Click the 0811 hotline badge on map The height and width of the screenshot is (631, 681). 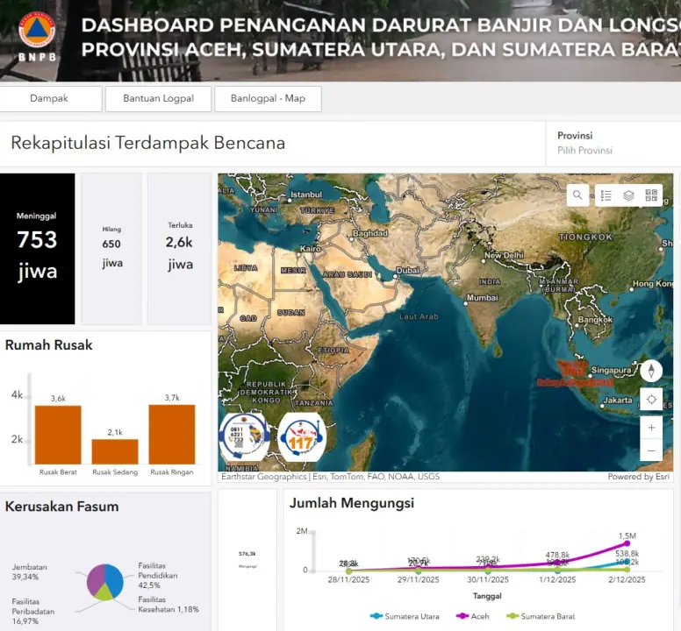244,437
